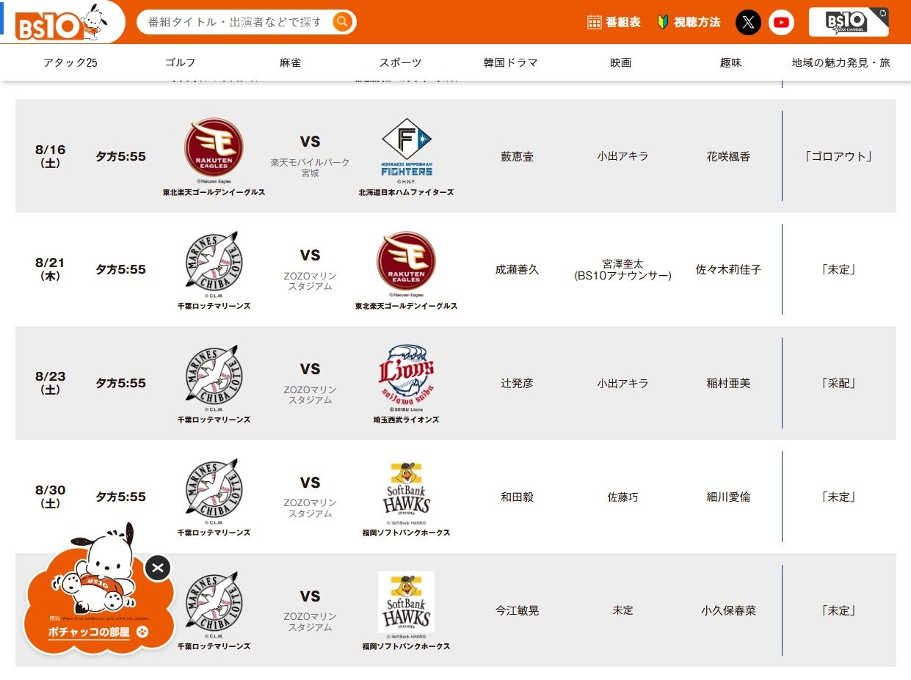Open the 映画 menu item

(x=621, y=62)
